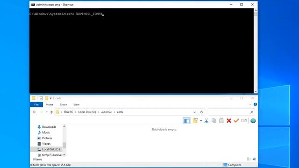
Task: Click the '0 items' count above the status bar
Action: [37, 160]
